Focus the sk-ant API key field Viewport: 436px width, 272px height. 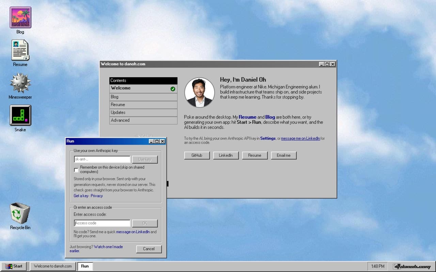pos(102,159)
